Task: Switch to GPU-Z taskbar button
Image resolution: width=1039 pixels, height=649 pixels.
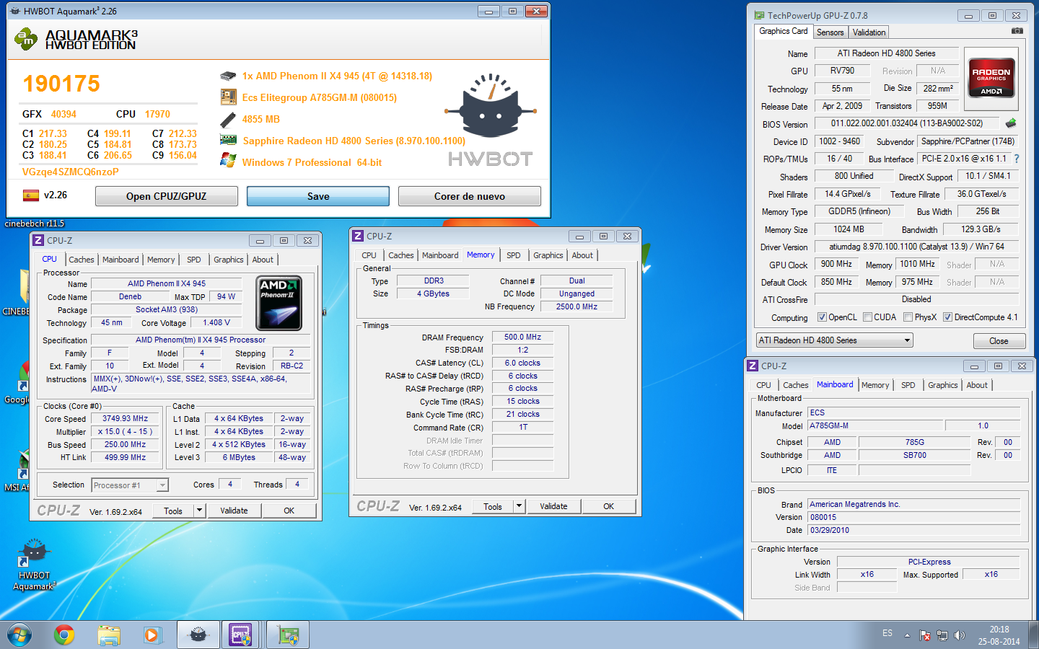Action: 288,635
